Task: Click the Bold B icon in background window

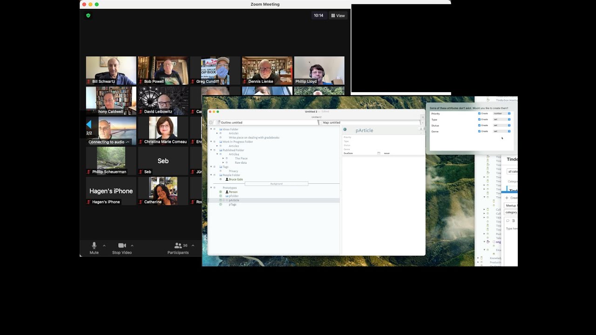Action: point(514,221)
